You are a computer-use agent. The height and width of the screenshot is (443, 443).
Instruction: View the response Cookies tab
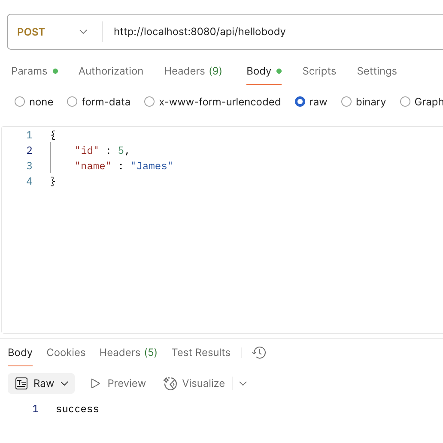tap(66, 353)
